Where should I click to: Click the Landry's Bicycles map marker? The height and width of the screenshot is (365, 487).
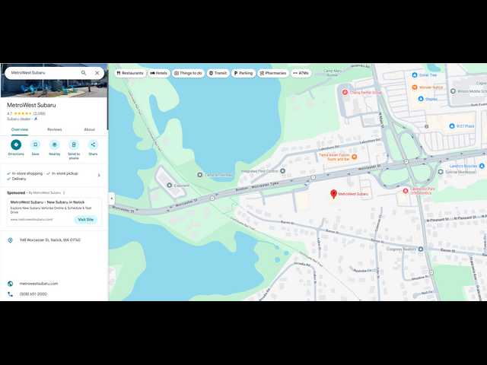click(x=482, y=166)
